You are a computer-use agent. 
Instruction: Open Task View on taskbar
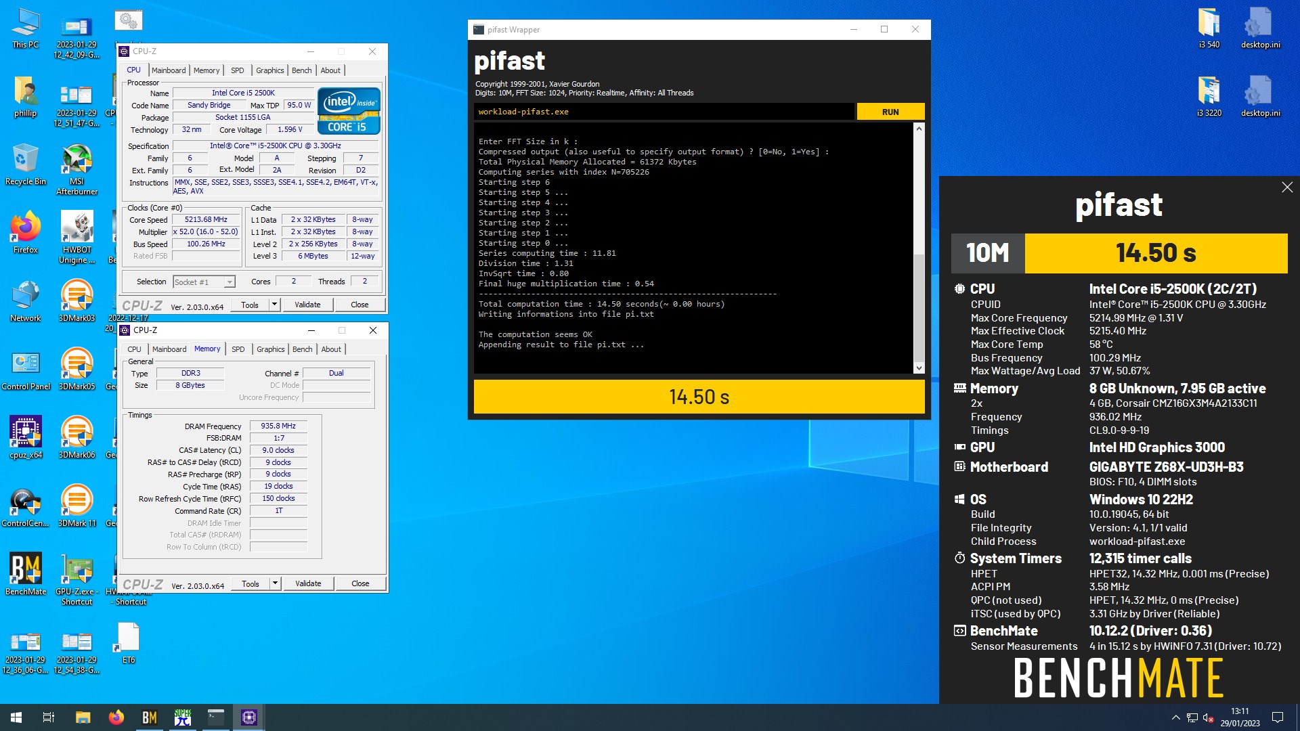[49, 717]
